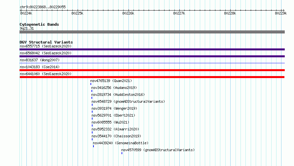Click the 80224k ruler tick label

tap(26, 13)
